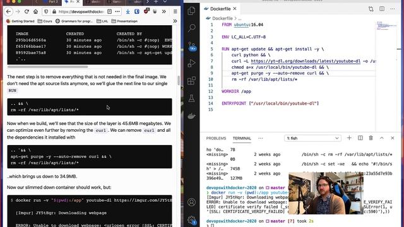
Task: Open the Firefox hamburger menu
Action: click(175, 11)
